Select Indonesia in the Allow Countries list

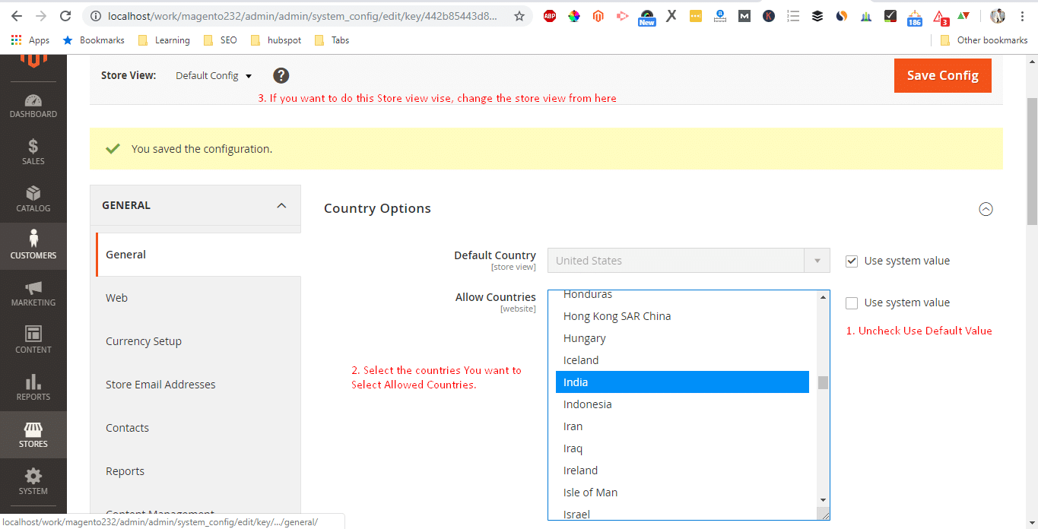click(x=587, y=404)
